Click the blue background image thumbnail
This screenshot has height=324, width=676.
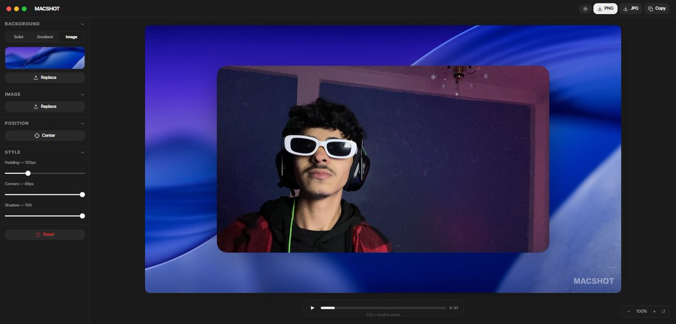(45, 58)
